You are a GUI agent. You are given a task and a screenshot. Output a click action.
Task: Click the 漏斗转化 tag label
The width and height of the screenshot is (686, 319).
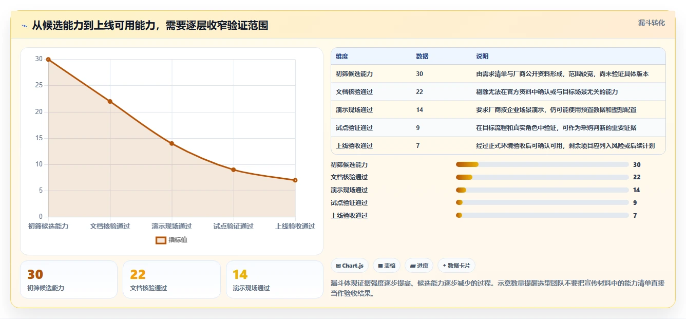tap(651, 23)
